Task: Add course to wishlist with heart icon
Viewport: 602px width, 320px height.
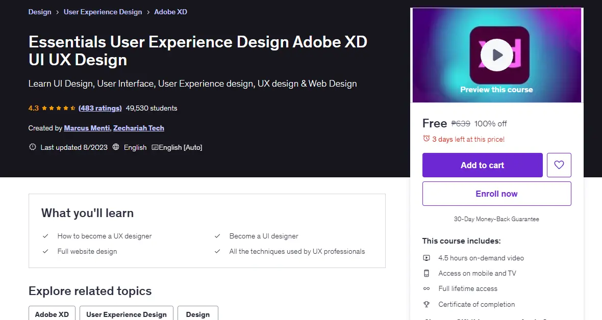Action: pyautogui.click(x=559, y=165)
